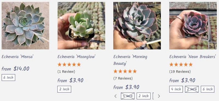Select the 6 Inch size for Mensa

(8, 77)
